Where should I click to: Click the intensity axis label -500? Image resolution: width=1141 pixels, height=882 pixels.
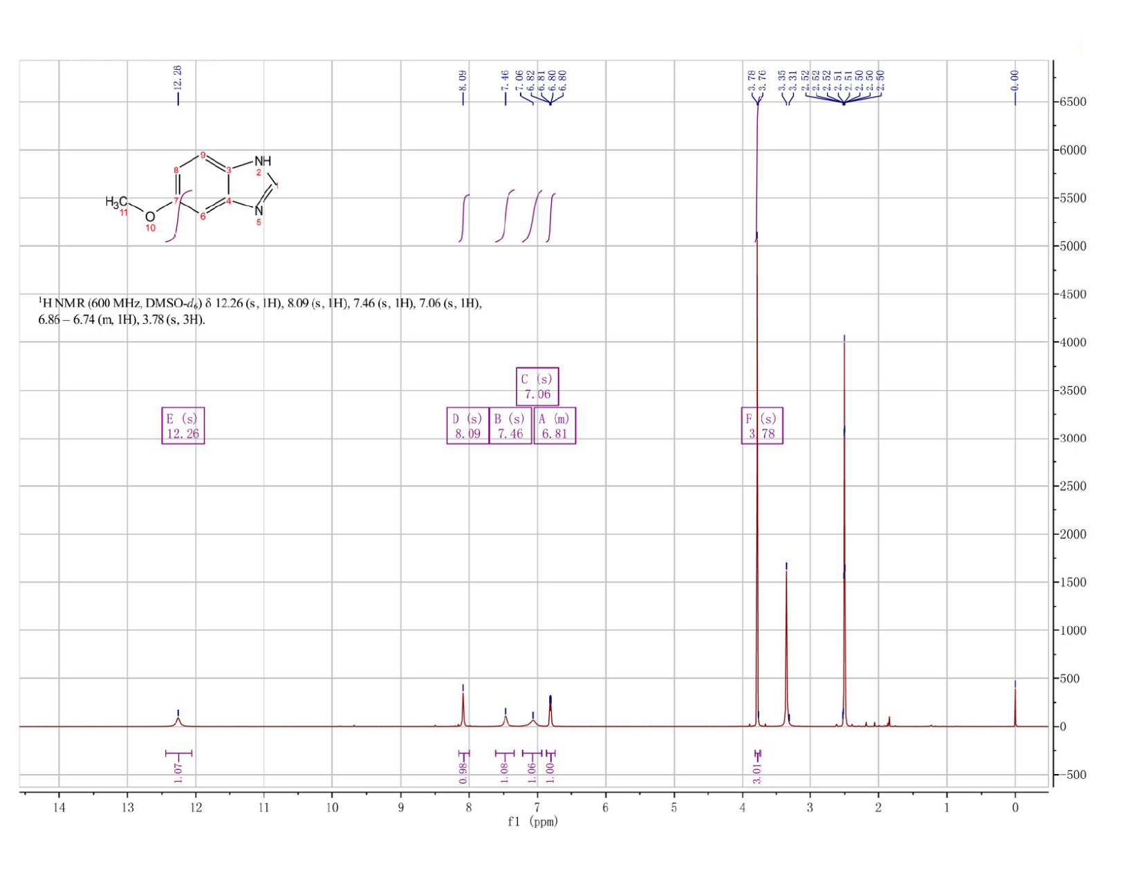click(1073, 775)
